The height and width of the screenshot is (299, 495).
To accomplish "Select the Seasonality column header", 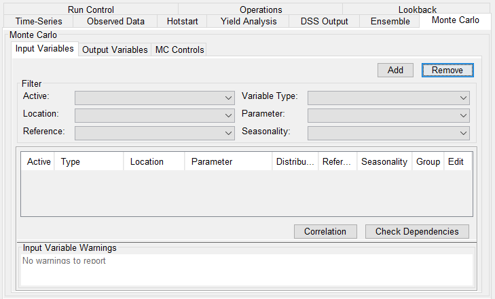I will (384, 161).
